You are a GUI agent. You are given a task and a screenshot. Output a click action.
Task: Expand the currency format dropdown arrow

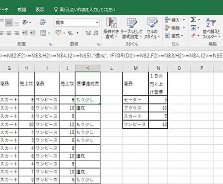64,33
